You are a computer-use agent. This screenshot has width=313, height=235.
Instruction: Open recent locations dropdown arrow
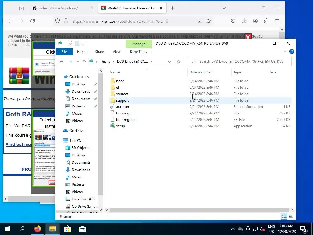click(78, 62)
